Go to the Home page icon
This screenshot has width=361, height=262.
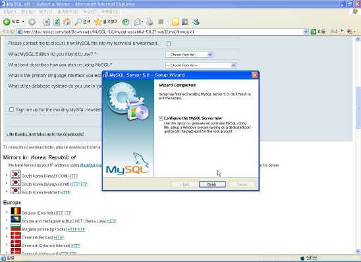click(x=67, y=22)
